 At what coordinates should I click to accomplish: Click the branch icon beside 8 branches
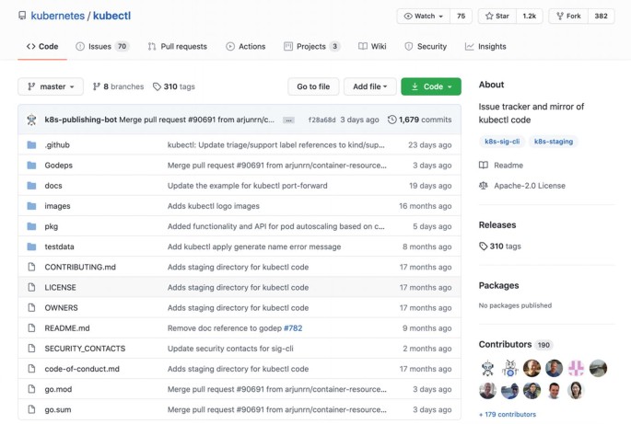(x=97, y=86)
